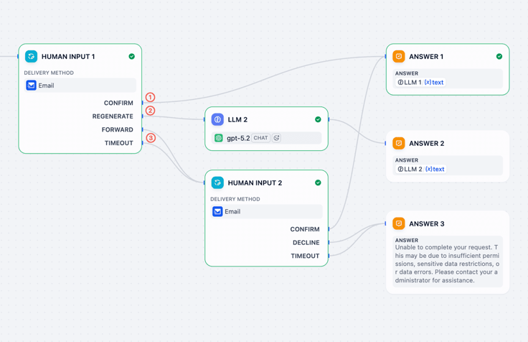
Task: Click Email icon in Human Input 1
Action: [31, 85]
